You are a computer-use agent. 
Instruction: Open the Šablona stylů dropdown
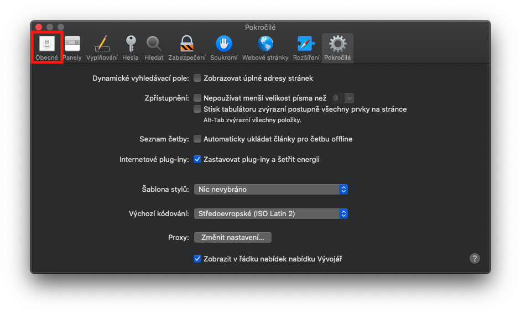click(270, 189)
